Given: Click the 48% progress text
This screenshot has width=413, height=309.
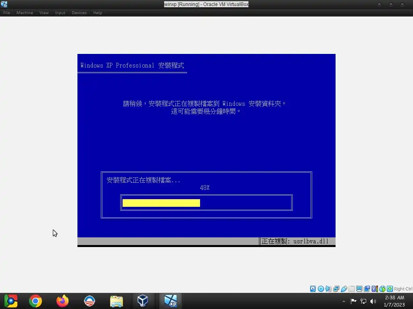Looking at the screenshot, I should tap(204, 187).
